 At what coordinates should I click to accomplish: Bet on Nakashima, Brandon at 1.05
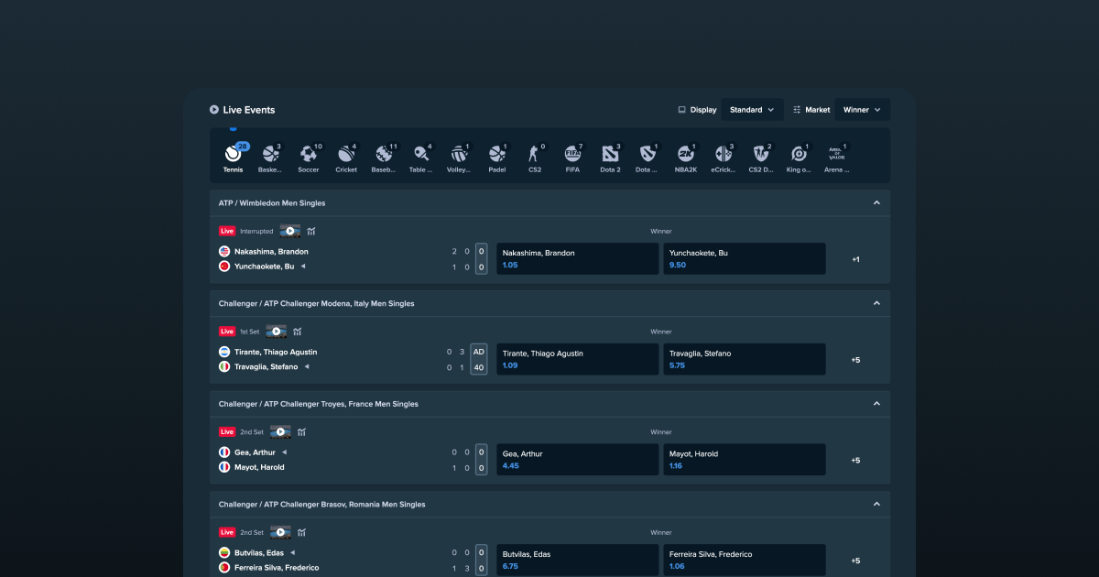578,259
